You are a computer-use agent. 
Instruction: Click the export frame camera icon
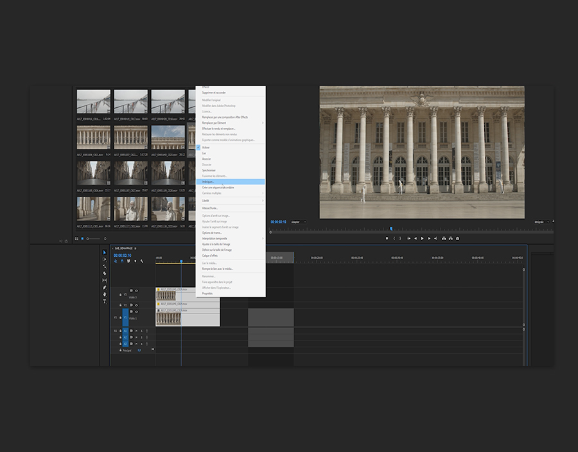point(457,238)
